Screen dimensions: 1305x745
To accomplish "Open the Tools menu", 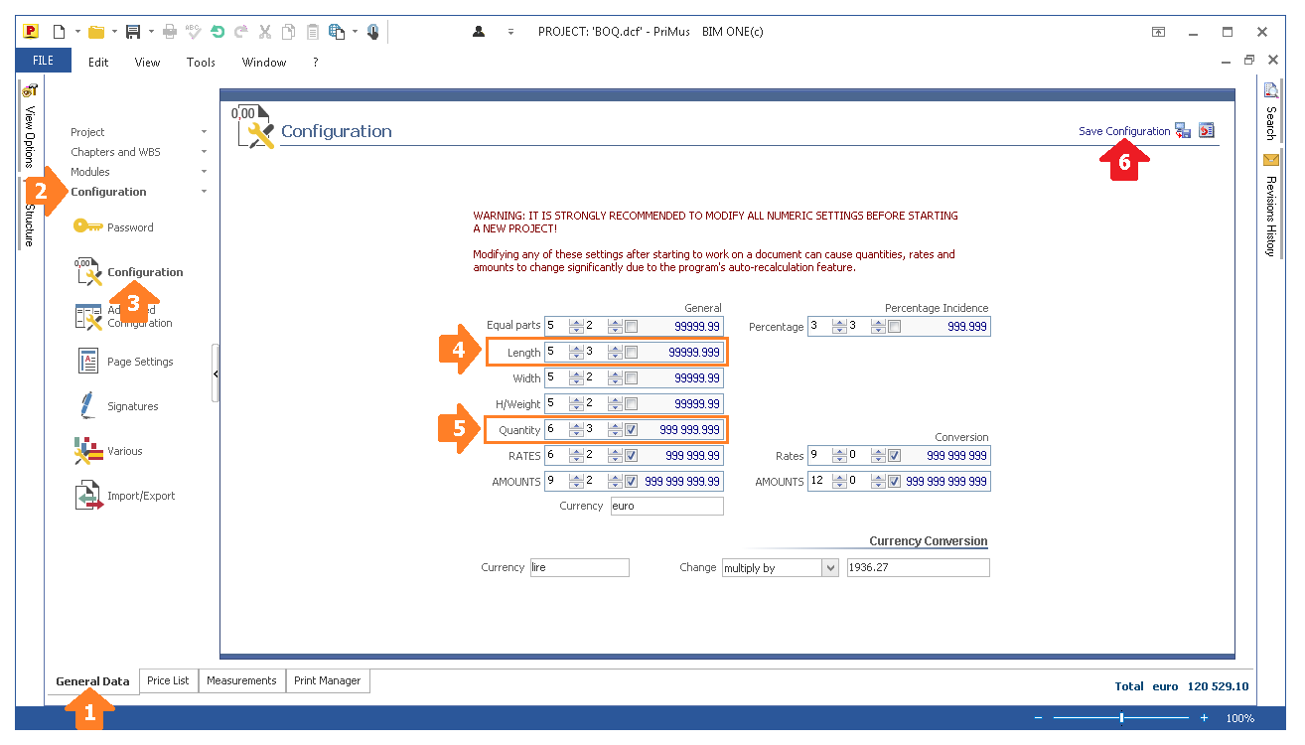I will [201, 62].
